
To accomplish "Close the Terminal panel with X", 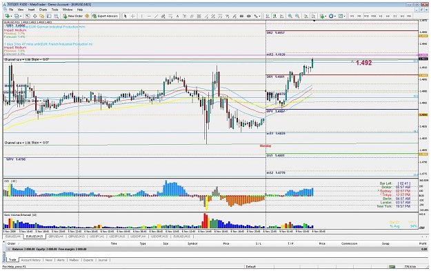I will [4, 241].
